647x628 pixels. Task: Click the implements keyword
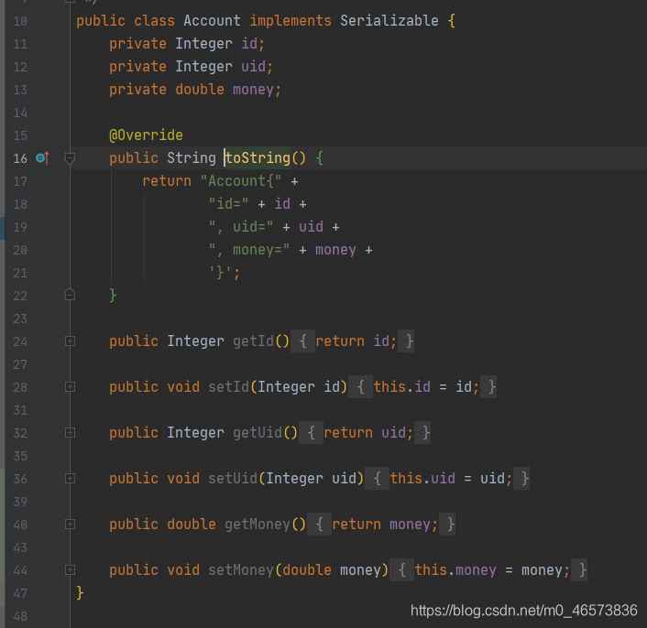click(x=291, y=21)
